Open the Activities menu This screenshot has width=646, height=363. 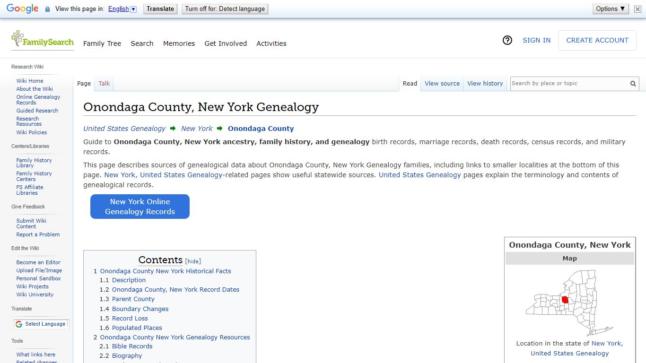pos(271,43)
